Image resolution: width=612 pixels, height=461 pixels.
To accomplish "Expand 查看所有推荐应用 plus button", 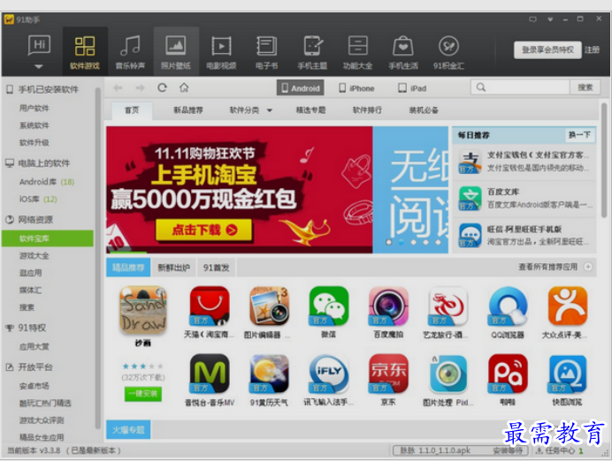I will click(588, 267).
